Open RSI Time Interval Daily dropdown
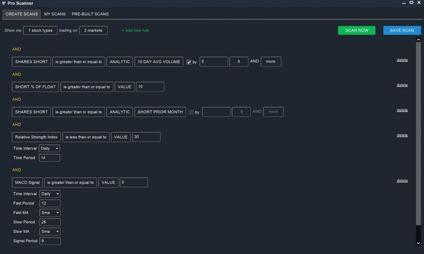This screenshot has height=254, width=424. (x=50, y=148)
